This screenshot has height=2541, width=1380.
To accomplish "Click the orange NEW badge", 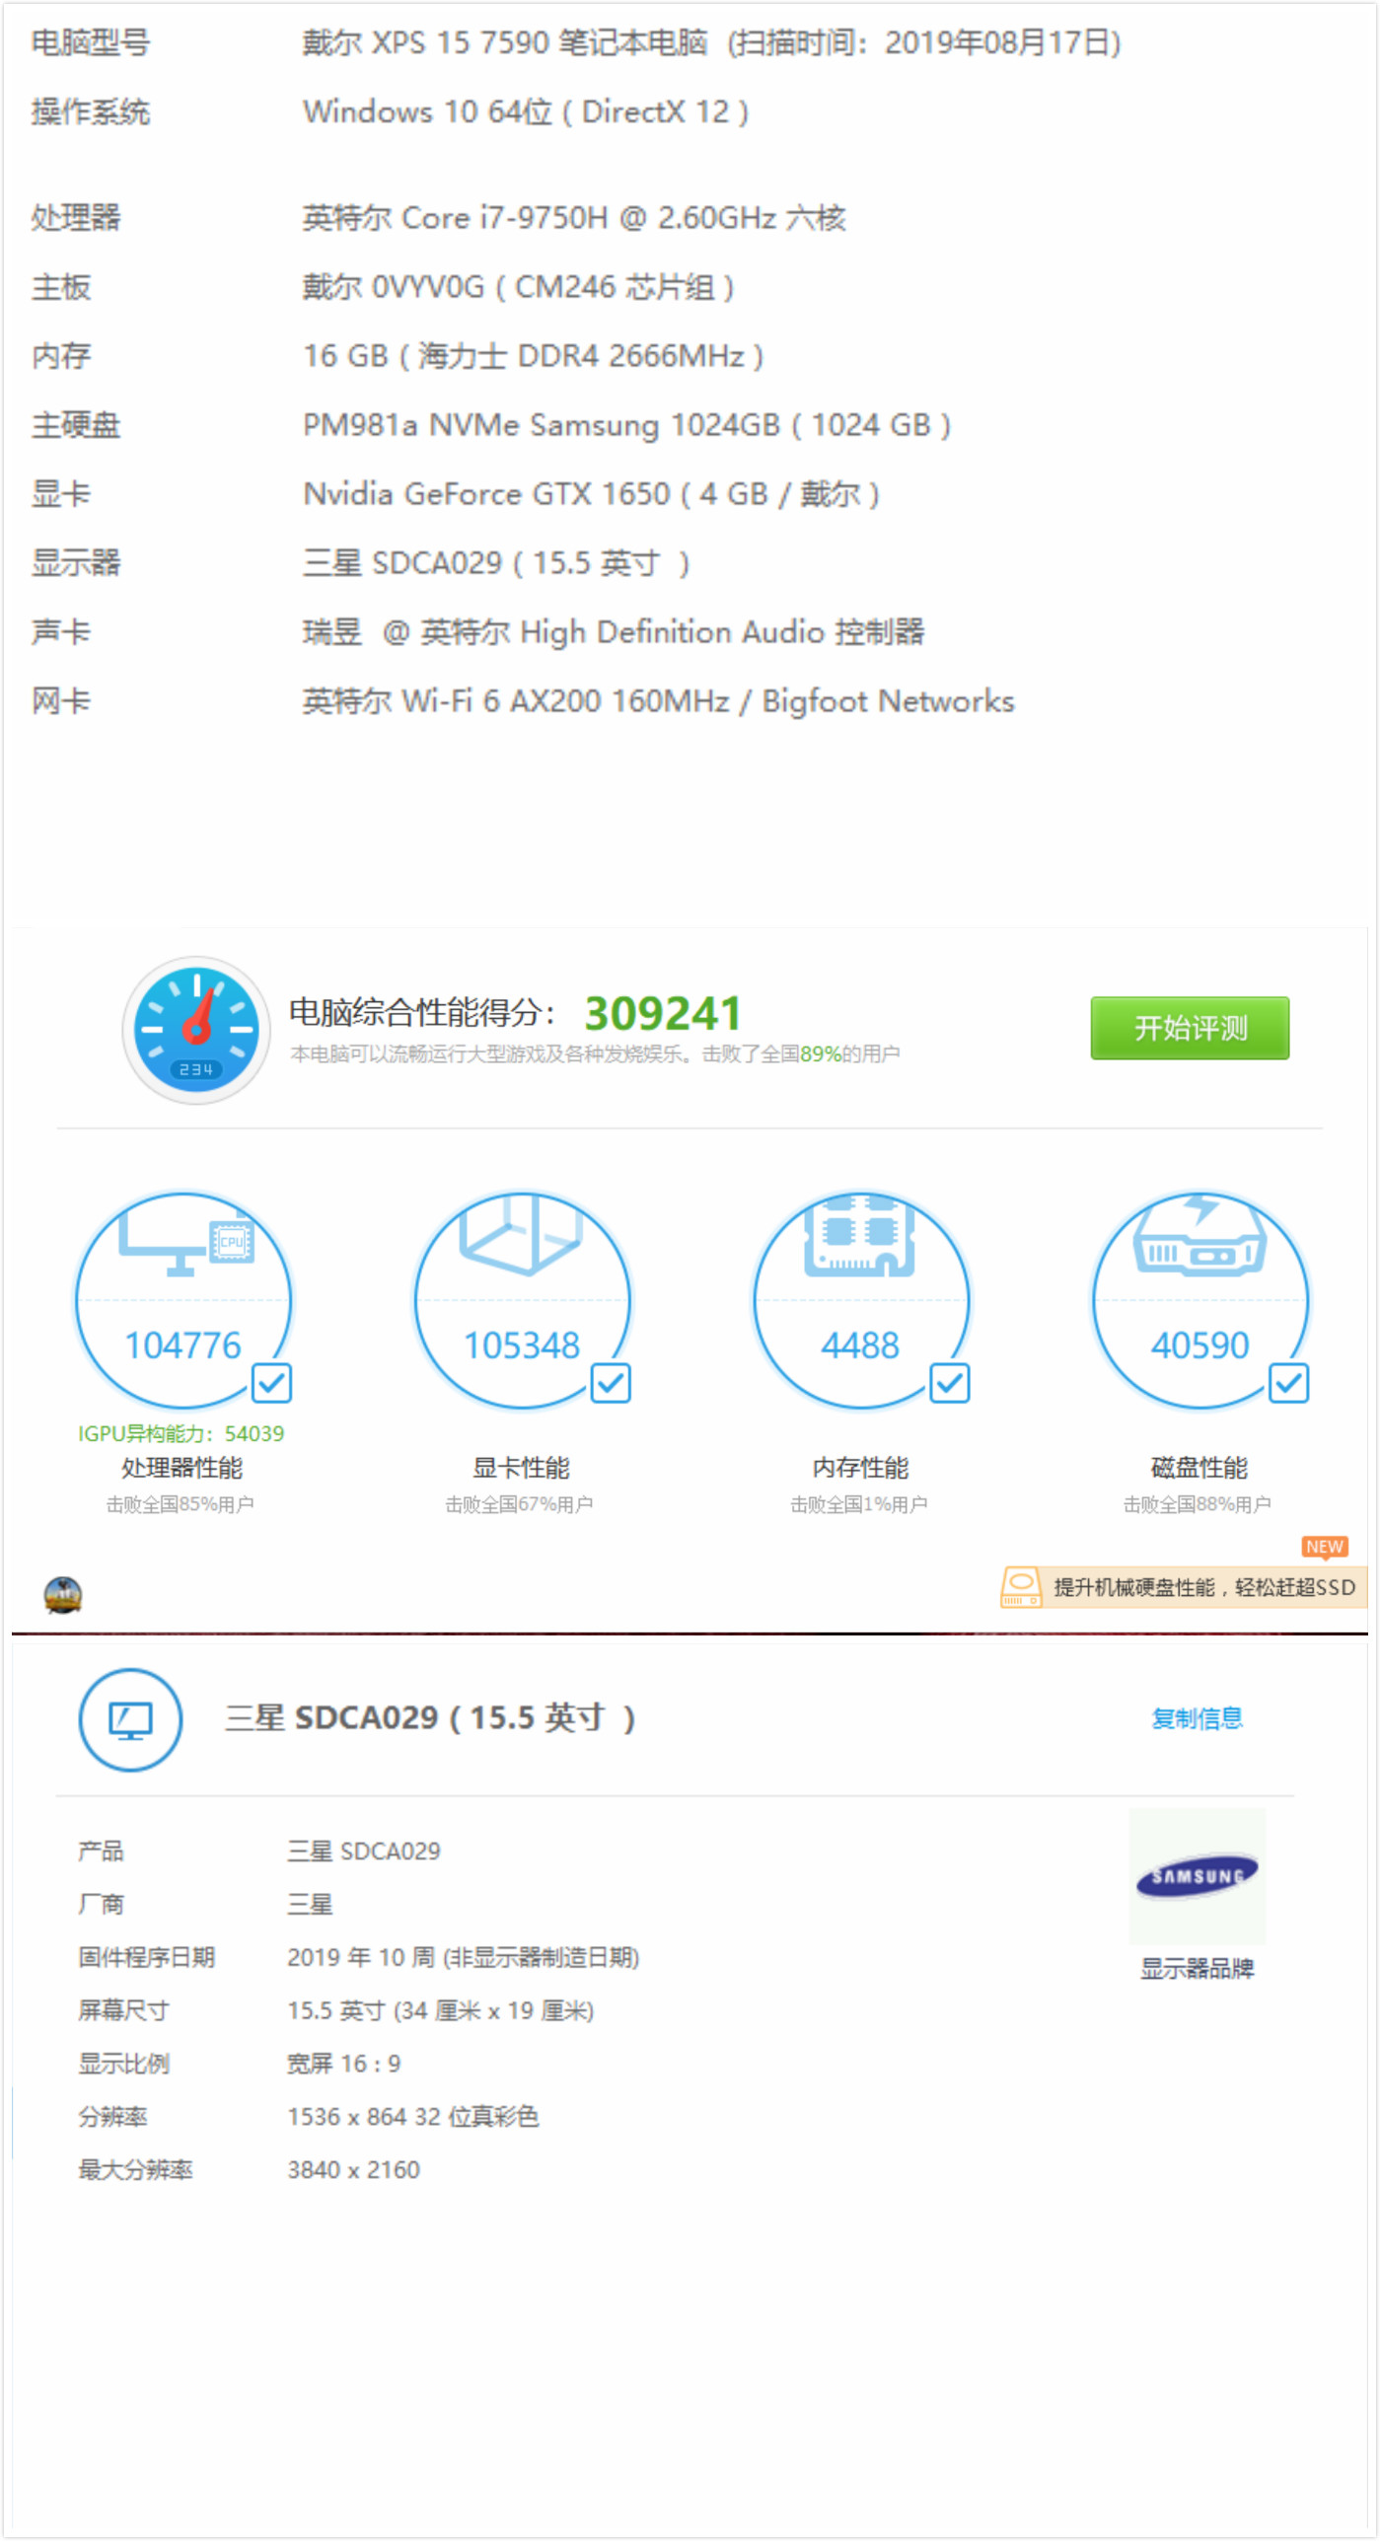I will point(1324,1547).
